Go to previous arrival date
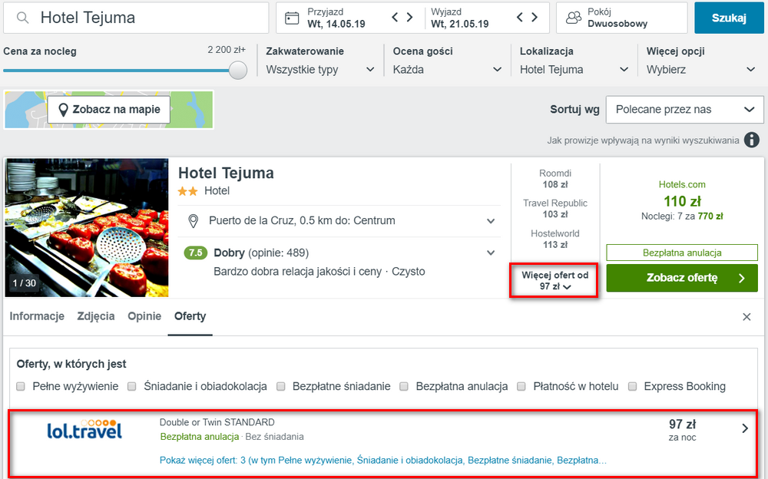768x479 pixels. 395,18
